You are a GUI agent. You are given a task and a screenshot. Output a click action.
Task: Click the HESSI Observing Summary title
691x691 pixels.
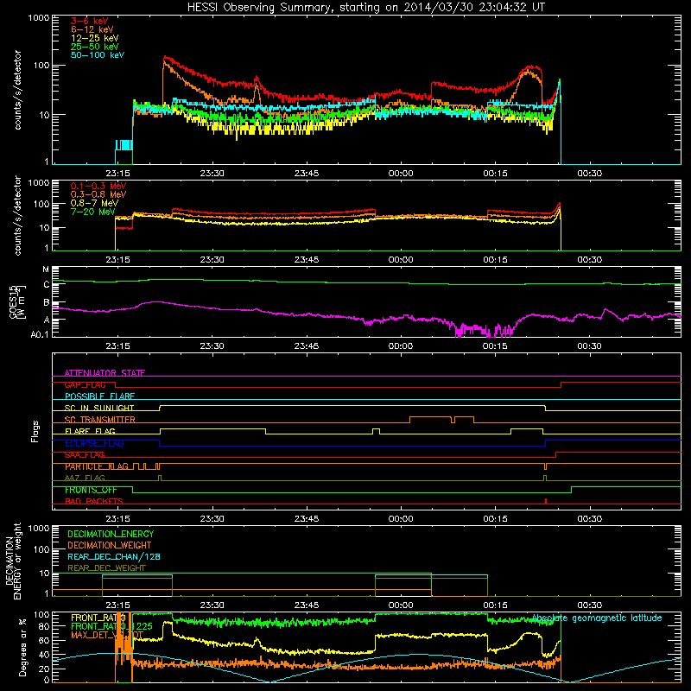[x=366, y=8]
